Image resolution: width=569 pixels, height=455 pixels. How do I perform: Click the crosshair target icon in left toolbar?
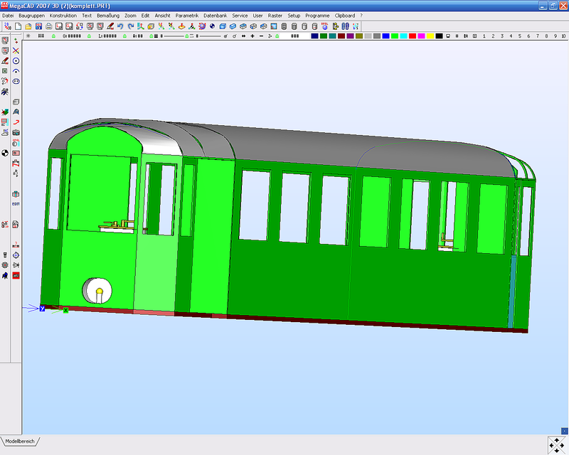click(16, 255)
